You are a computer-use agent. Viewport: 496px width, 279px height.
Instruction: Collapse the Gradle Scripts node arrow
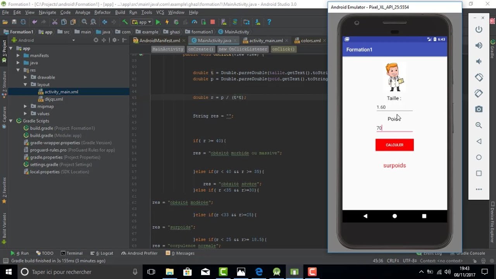click(x=11, y=121)
